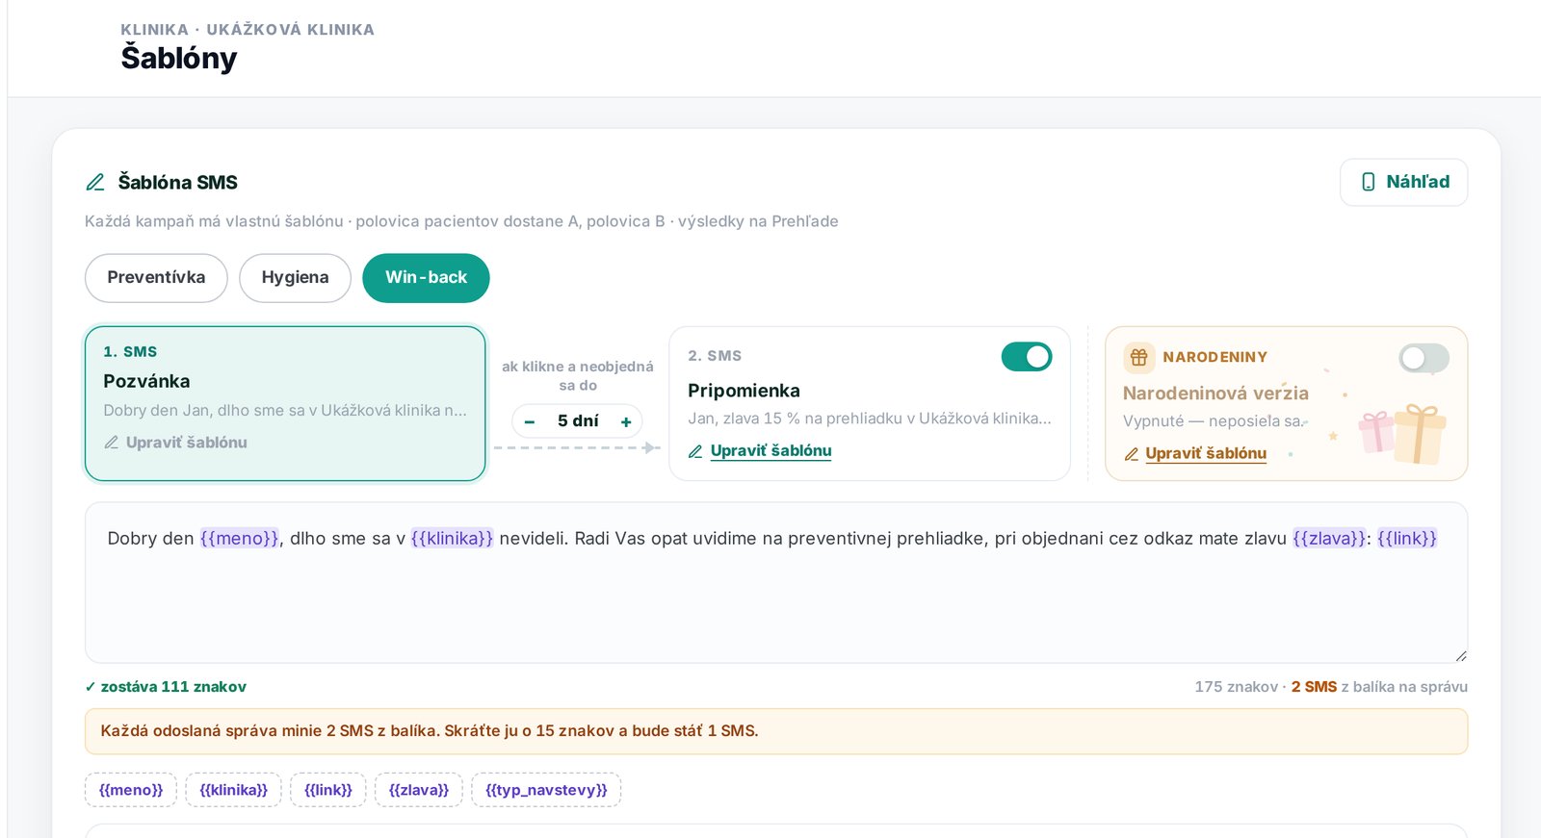Click the 'ak klikne a neobjedná sa do' label
Viewport: 1541px width, 838px height.
click(x=578, y=376)
